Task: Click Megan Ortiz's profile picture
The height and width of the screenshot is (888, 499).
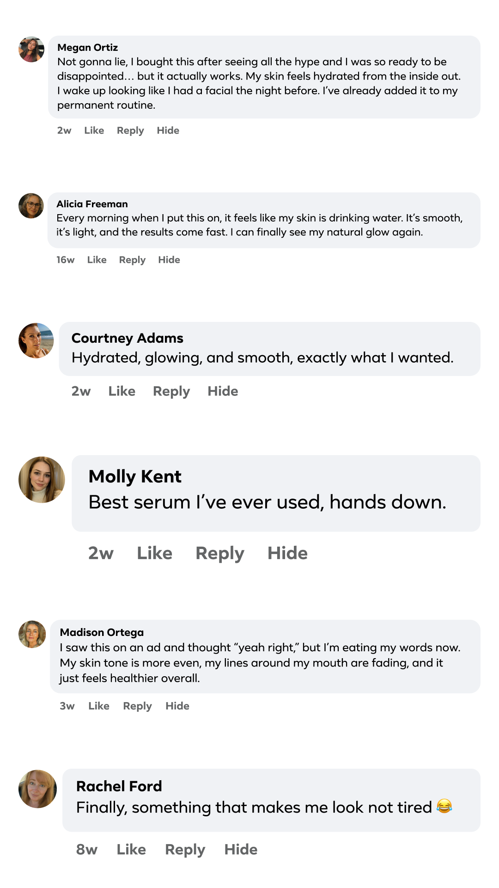Action: pos(31,49)
